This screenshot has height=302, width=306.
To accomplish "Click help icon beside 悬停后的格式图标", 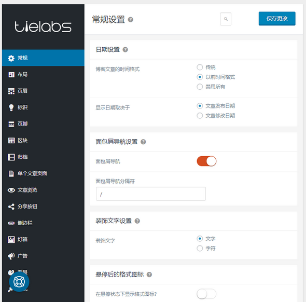I will pos(149,274).
